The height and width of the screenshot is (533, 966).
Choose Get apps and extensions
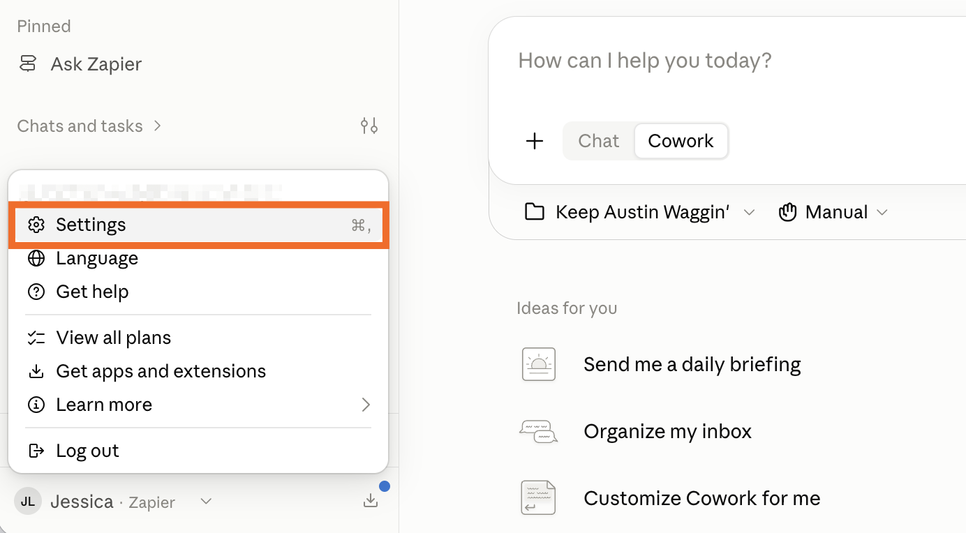tap(199, 371)
